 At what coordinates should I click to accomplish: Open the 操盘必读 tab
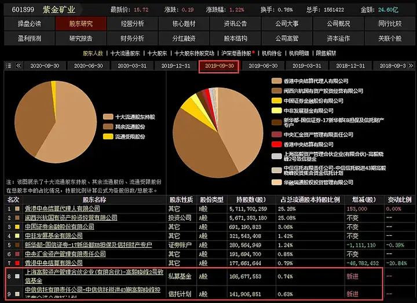(30, 24)
